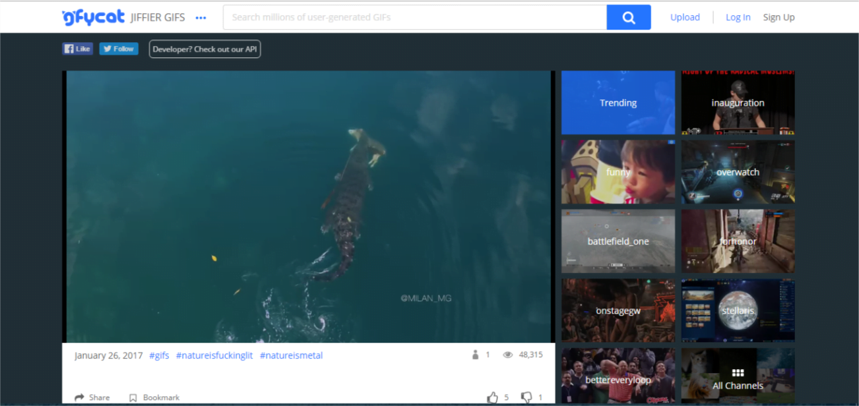Image resolution: width=859 pixels, height=406 pixels.
Task: Click the Twitter Follow button
Action: pos(119,49)
